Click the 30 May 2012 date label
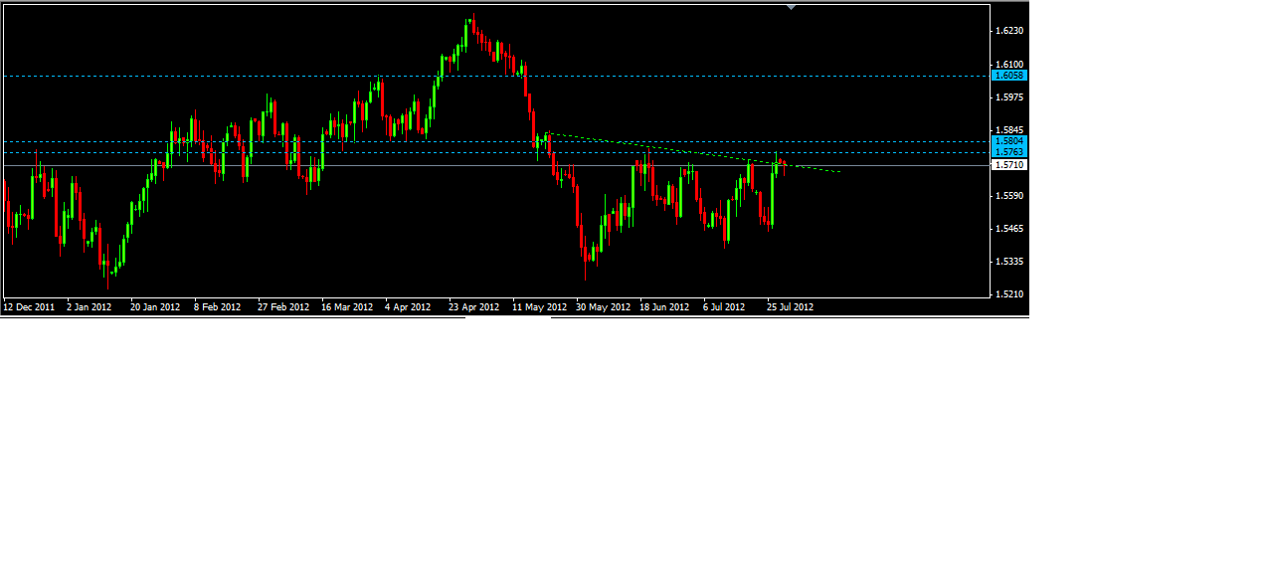1267x573 pixels. [x=604, y=307]
